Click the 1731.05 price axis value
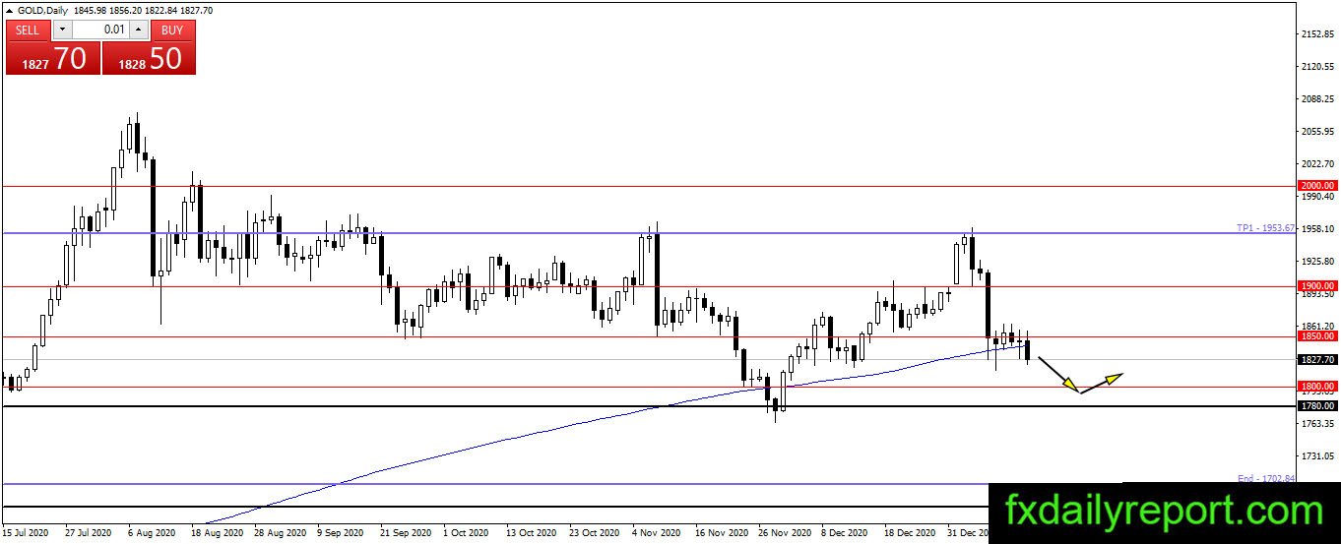This screenshot has height=544, width=1341. coord(1317,456)
